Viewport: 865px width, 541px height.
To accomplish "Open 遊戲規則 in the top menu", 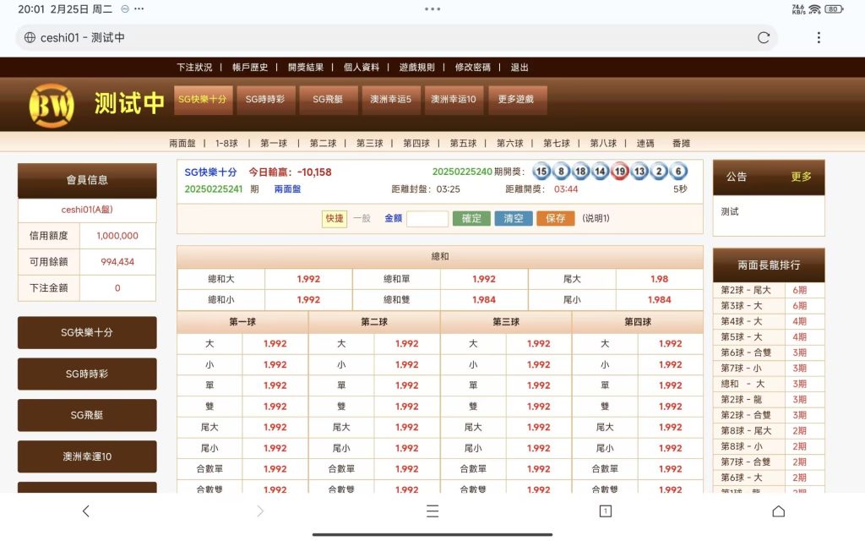I will tap(417, 68).
